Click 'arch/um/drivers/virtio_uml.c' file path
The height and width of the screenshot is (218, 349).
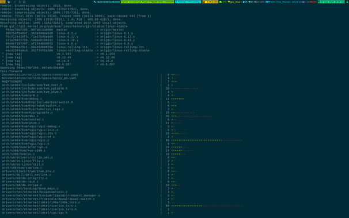click(28, 158)
